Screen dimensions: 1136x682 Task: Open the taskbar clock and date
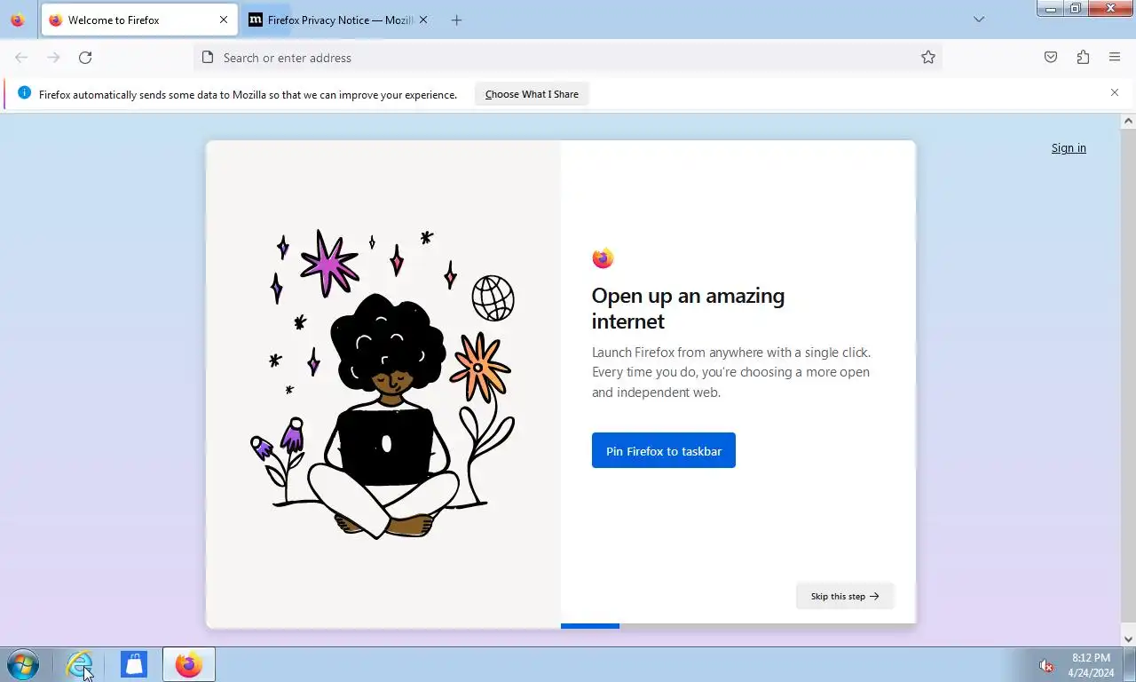(x=1091, y=665)
